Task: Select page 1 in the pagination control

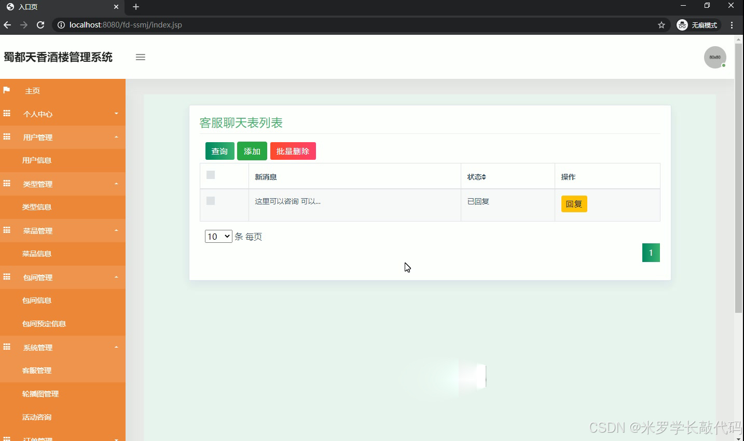Action: pyautogui.click(x=651, y=253)
